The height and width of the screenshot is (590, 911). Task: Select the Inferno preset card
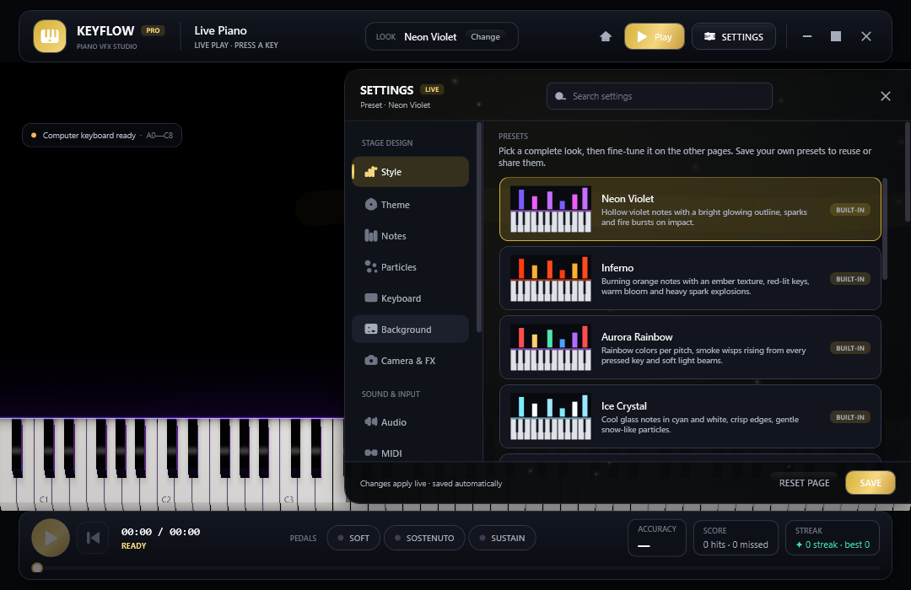point(690,278)
